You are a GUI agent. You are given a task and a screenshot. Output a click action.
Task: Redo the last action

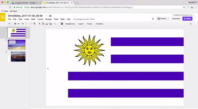coord(22,24)
